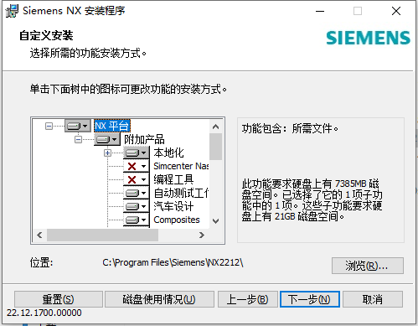Click the horizontal scrollbar thumb in feature tree
Screen dimensions: 418x326
102,235
